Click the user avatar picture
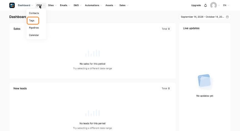 213,5
